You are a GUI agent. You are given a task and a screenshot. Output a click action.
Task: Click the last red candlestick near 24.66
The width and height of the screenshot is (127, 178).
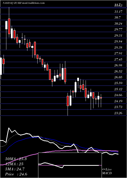(x=101, y=98)
